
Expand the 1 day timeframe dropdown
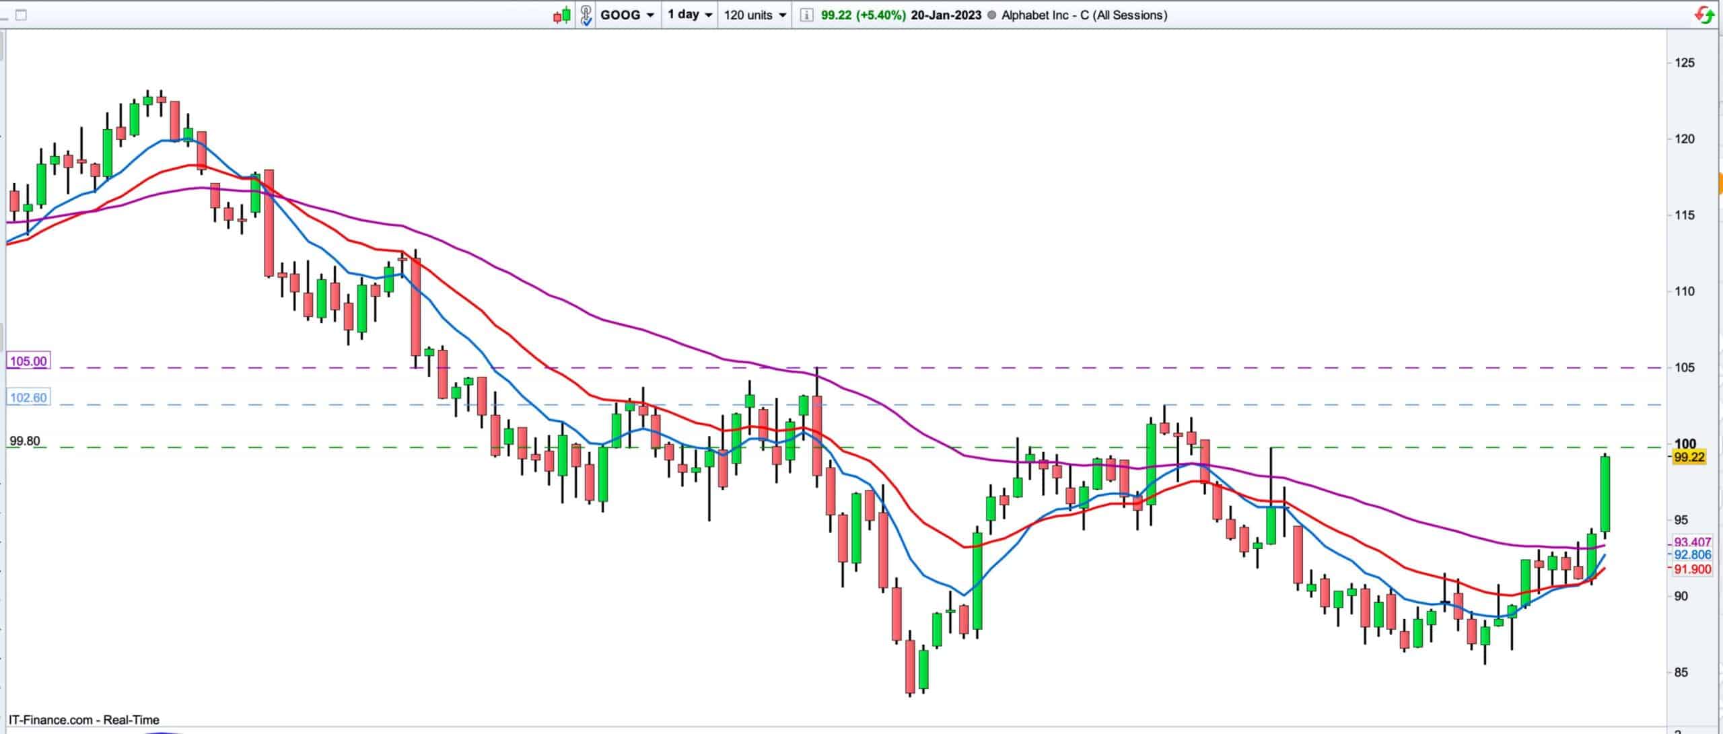click(690, 15)
